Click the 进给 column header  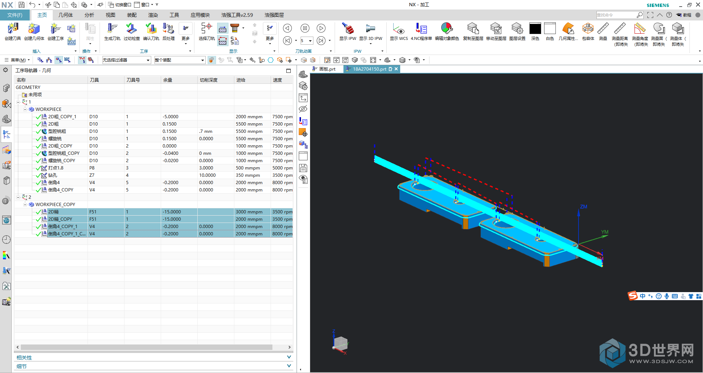252,80
